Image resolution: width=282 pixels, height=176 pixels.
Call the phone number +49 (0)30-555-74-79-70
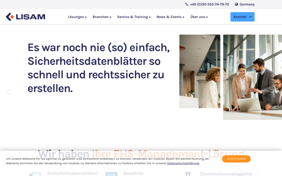[x=209, y=4]
